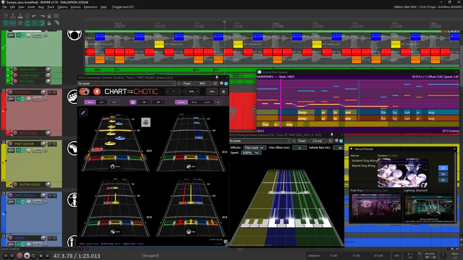The image size is (463, 260).
Task: Adjust KIT AUDIO volume knob
Action: (x=48, y=81)
